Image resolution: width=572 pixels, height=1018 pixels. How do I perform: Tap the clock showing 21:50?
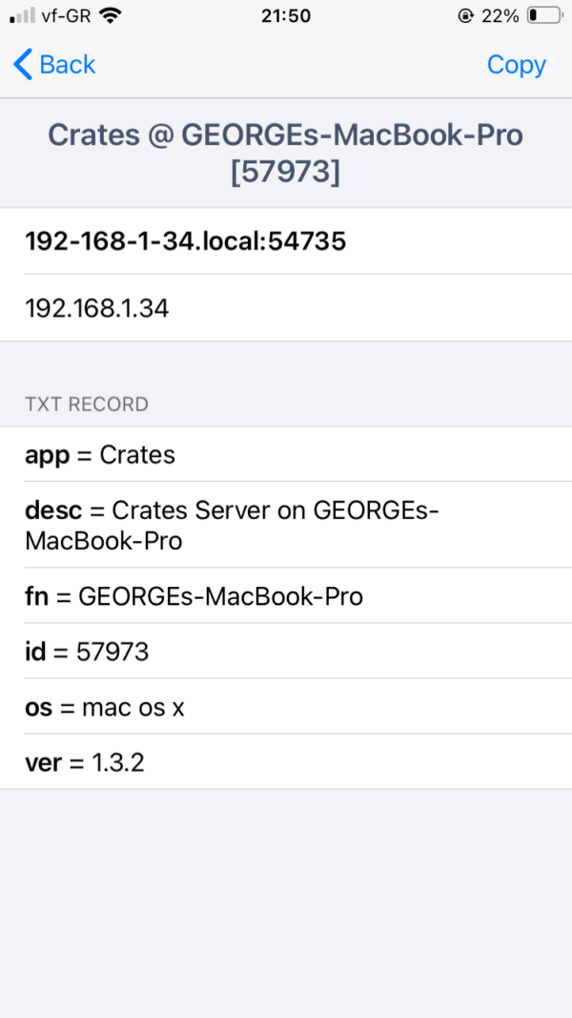click(x=286, y=15)
